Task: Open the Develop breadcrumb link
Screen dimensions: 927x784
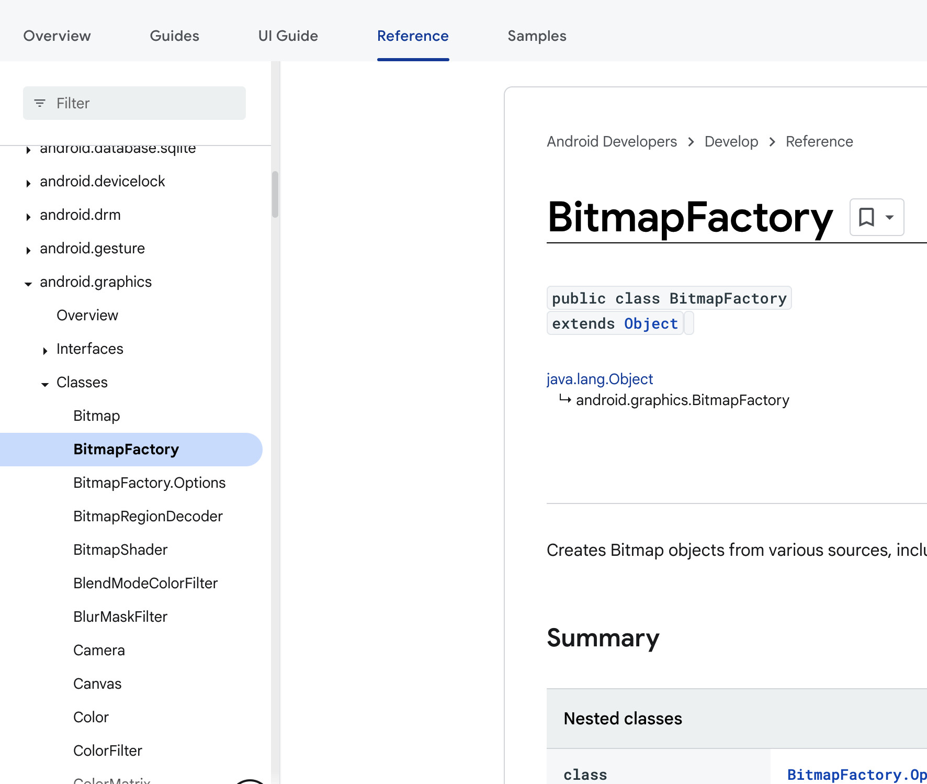Action: coord(731,141)
